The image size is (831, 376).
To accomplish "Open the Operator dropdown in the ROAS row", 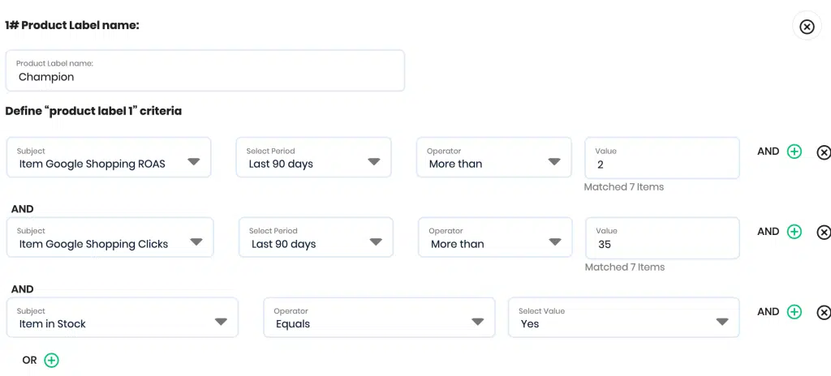I will click(x=494, y=157).
